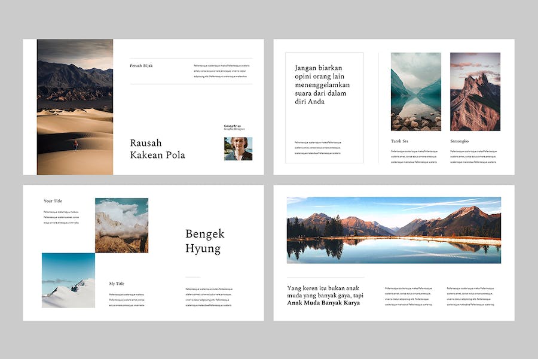Click the 'Galang Ervan' name label
Image resolution: width=538 pixels, height=359 pixels.
[x=233, y=126]
